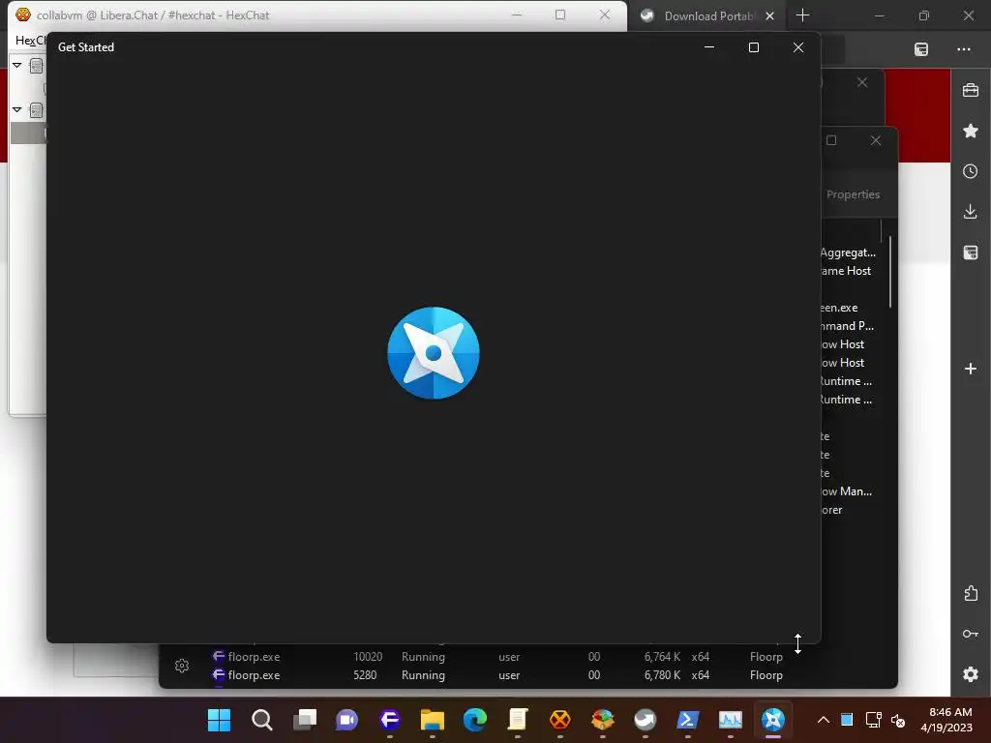Open the blue square tray icon
The height and width of the screenshot is (743, 991).
point(847,720)
